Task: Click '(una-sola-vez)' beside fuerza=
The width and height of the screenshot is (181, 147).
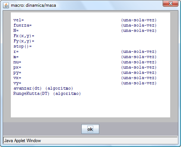Action: point(139,25)
